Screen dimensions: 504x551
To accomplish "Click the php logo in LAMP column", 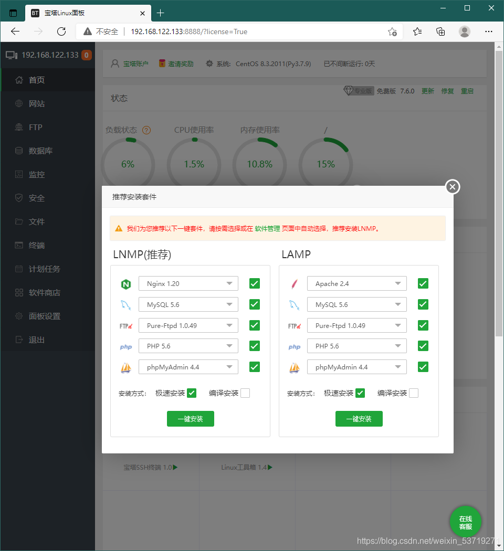I will pyautogui.click(x=295, y=347).
